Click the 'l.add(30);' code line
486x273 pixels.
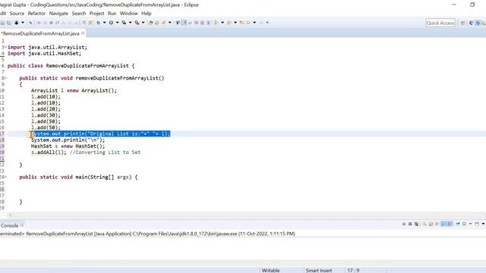click(46, 115)
